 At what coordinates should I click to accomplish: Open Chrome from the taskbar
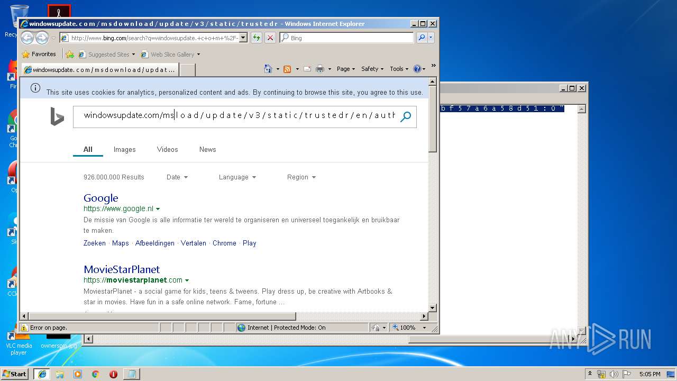(x=96, y=374)
